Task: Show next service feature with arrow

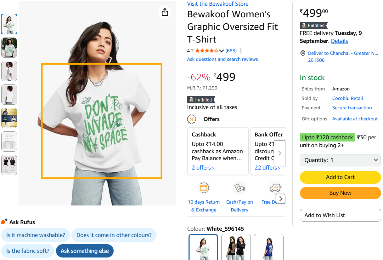Action: point(281,199)
